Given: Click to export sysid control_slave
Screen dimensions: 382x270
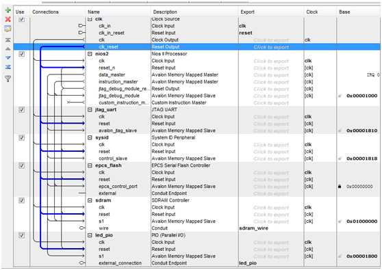Looking at the screenshot, I should click(x=271, y=159).
